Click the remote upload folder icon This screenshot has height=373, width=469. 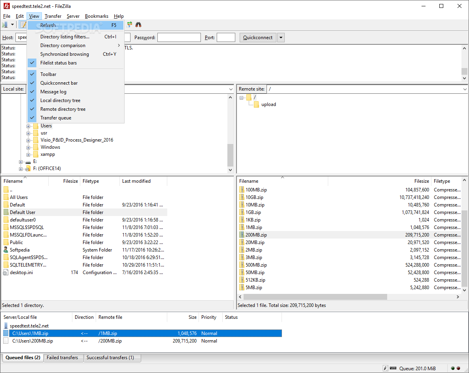256,104
